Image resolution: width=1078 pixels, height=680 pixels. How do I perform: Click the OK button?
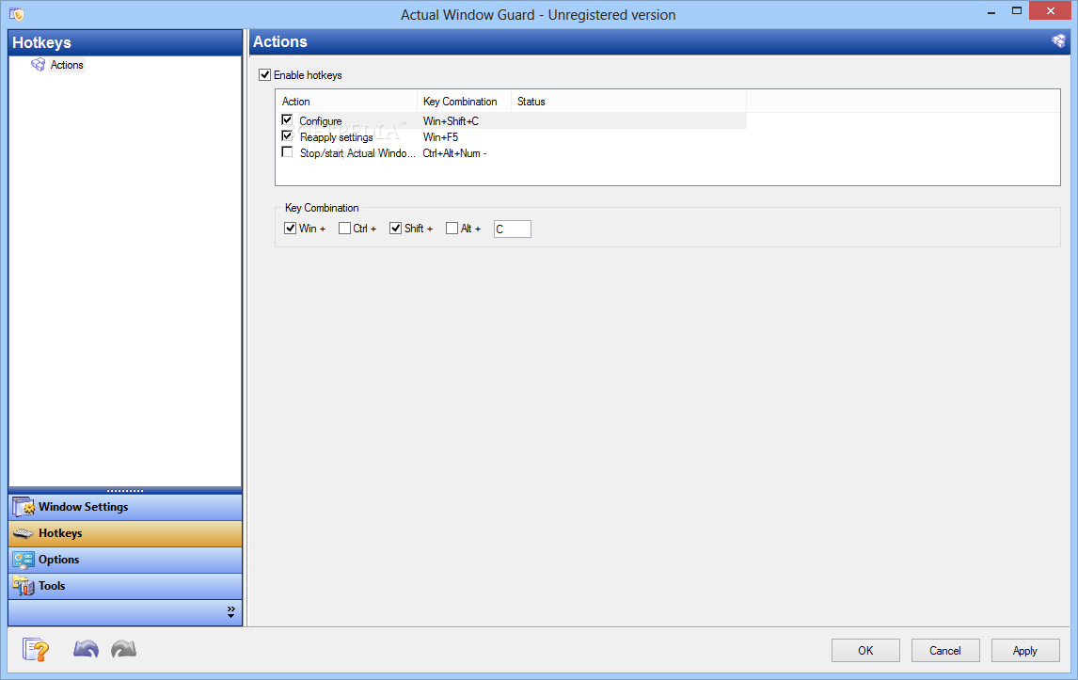tap(865, 651)
